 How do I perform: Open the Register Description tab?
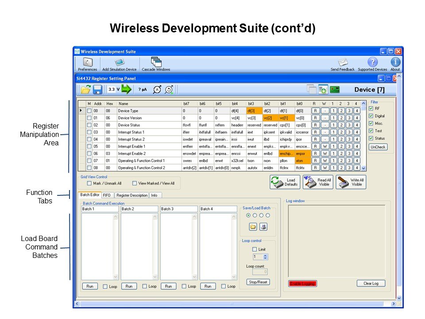(x=131, y=195)
